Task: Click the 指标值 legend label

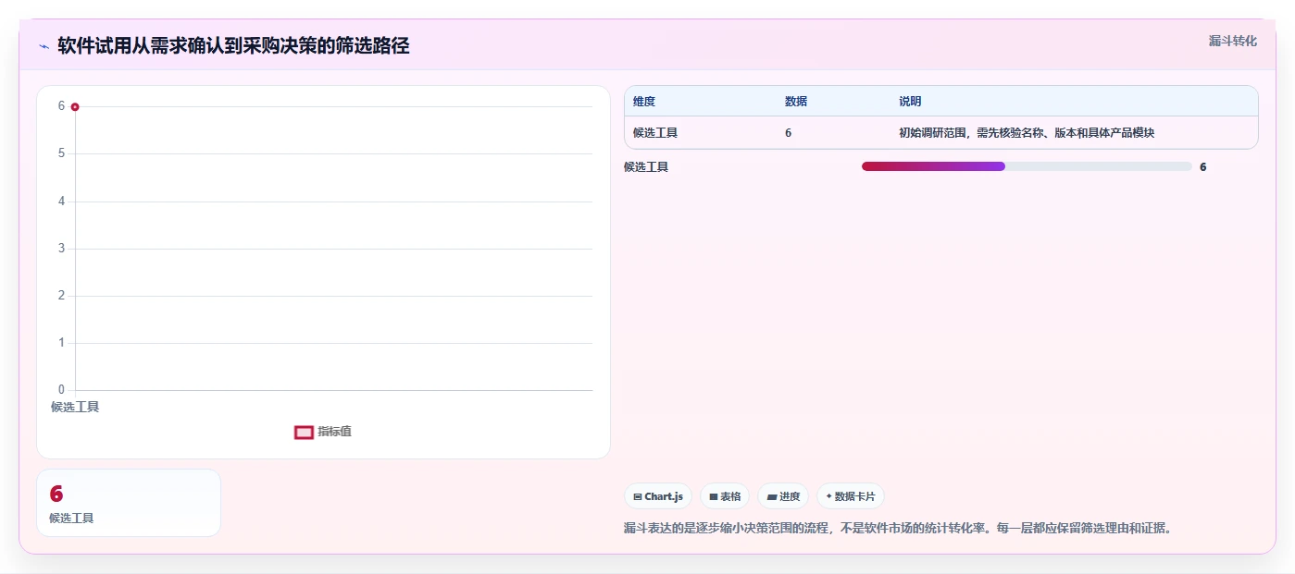Action: (335, 432)
